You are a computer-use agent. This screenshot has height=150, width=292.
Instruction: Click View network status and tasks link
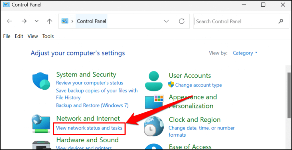tap(89, 128)
